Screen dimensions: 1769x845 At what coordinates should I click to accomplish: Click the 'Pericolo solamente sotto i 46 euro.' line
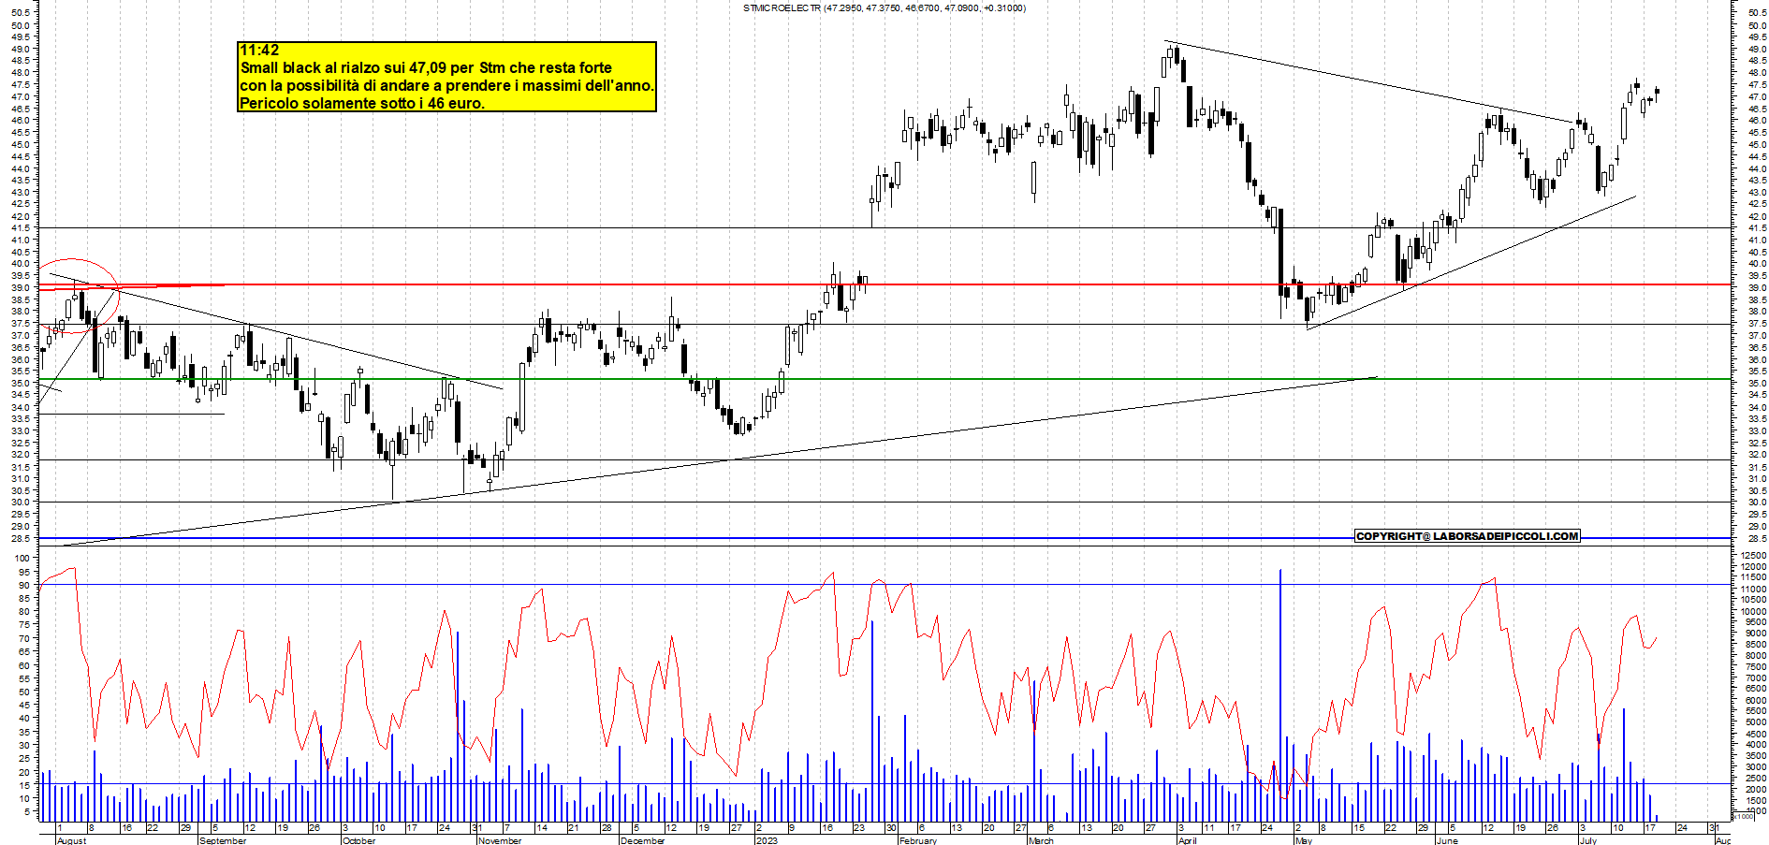pos(362,103)
